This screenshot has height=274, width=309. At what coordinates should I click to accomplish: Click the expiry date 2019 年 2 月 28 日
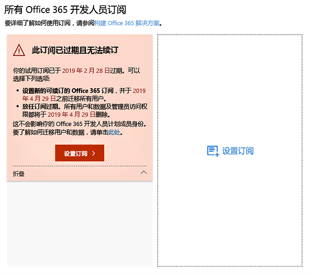pos(86,71)
